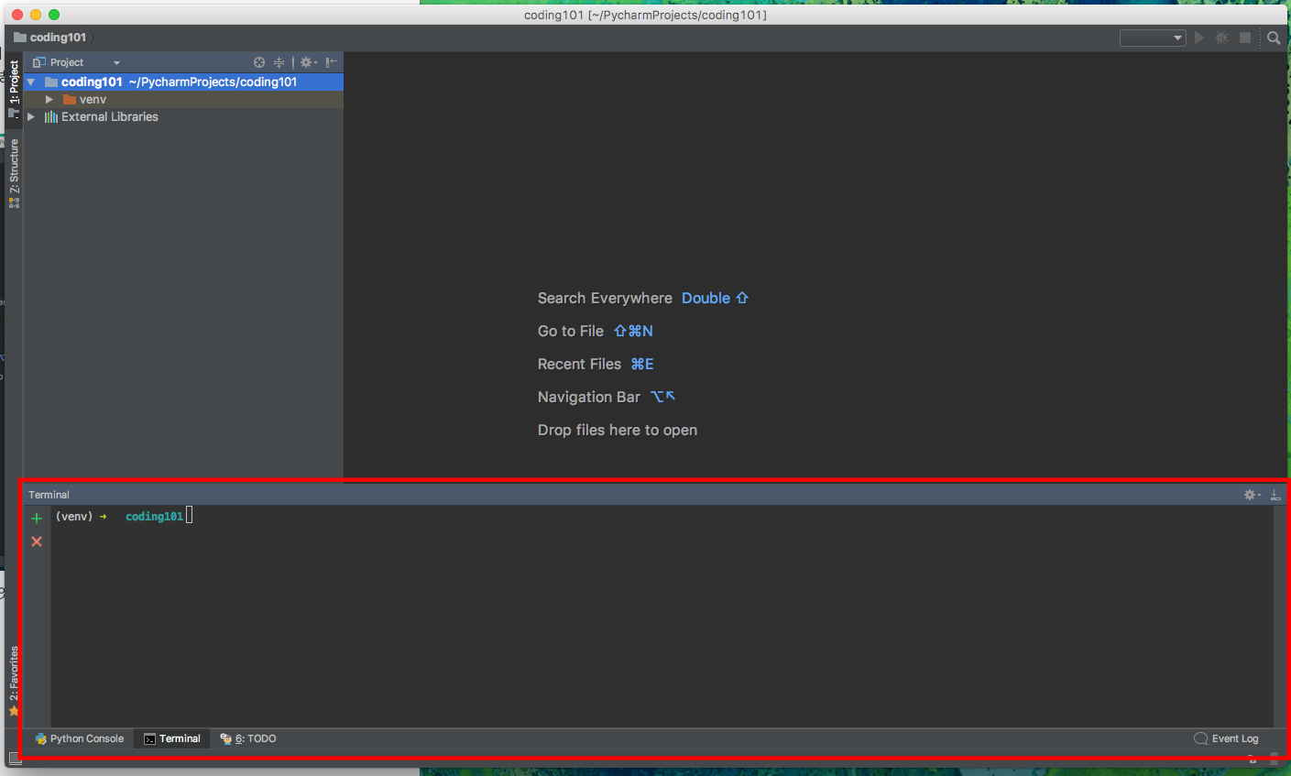Click the dock pinned mode icon on Terminal panel
The width and height of the screenshot is (1291, 776).
pyautogui.click(x=1275, y=494)
